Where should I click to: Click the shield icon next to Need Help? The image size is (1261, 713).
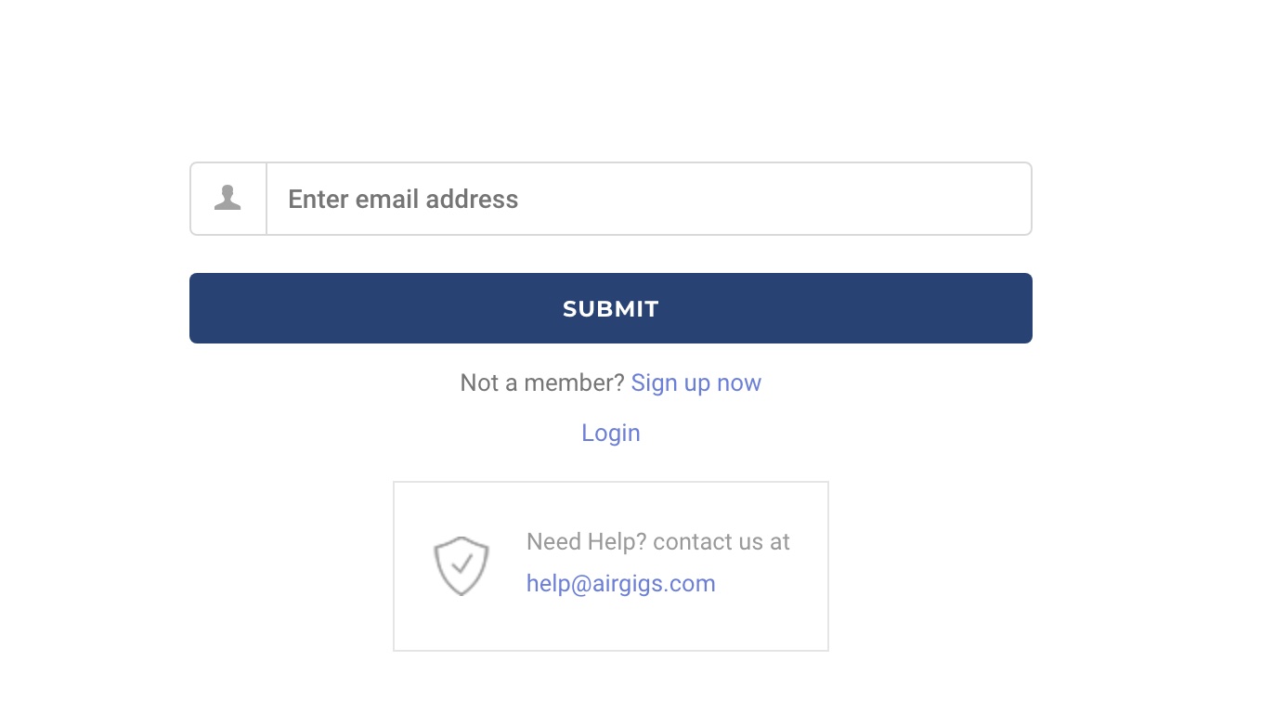tap(461, 565)
